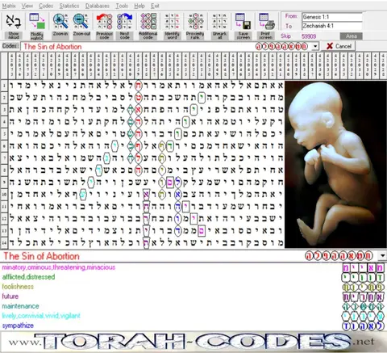Expand the Codes combo box dropdown arrow

pyautogui.click(x=315, y=46)
